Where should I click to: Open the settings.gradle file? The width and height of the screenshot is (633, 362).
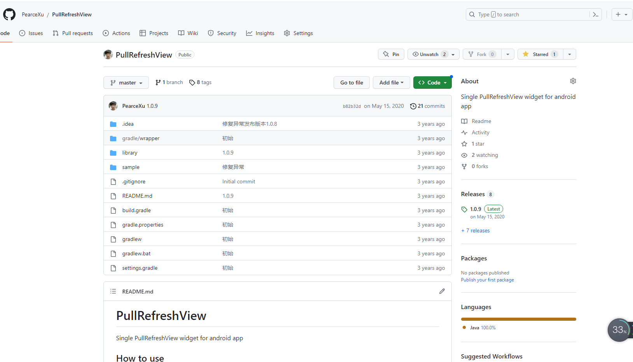(x=140, y=268)
